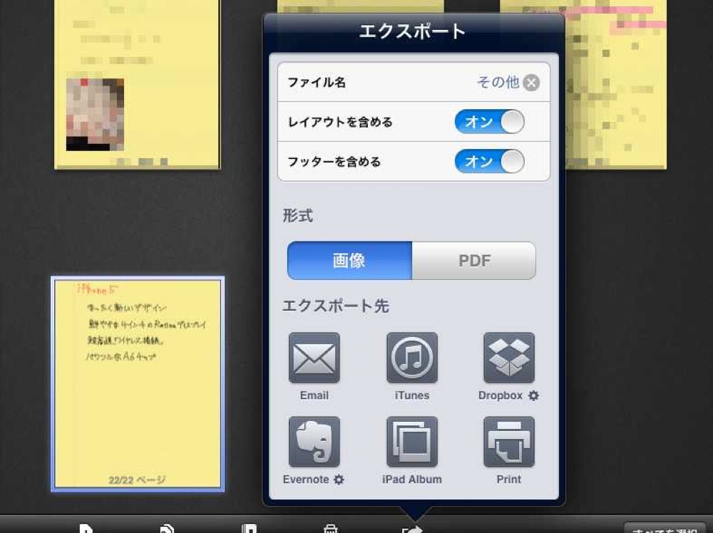Select the page thumbnail containing a photo
The width and height of the screenshot is (713, 533).
138,85
